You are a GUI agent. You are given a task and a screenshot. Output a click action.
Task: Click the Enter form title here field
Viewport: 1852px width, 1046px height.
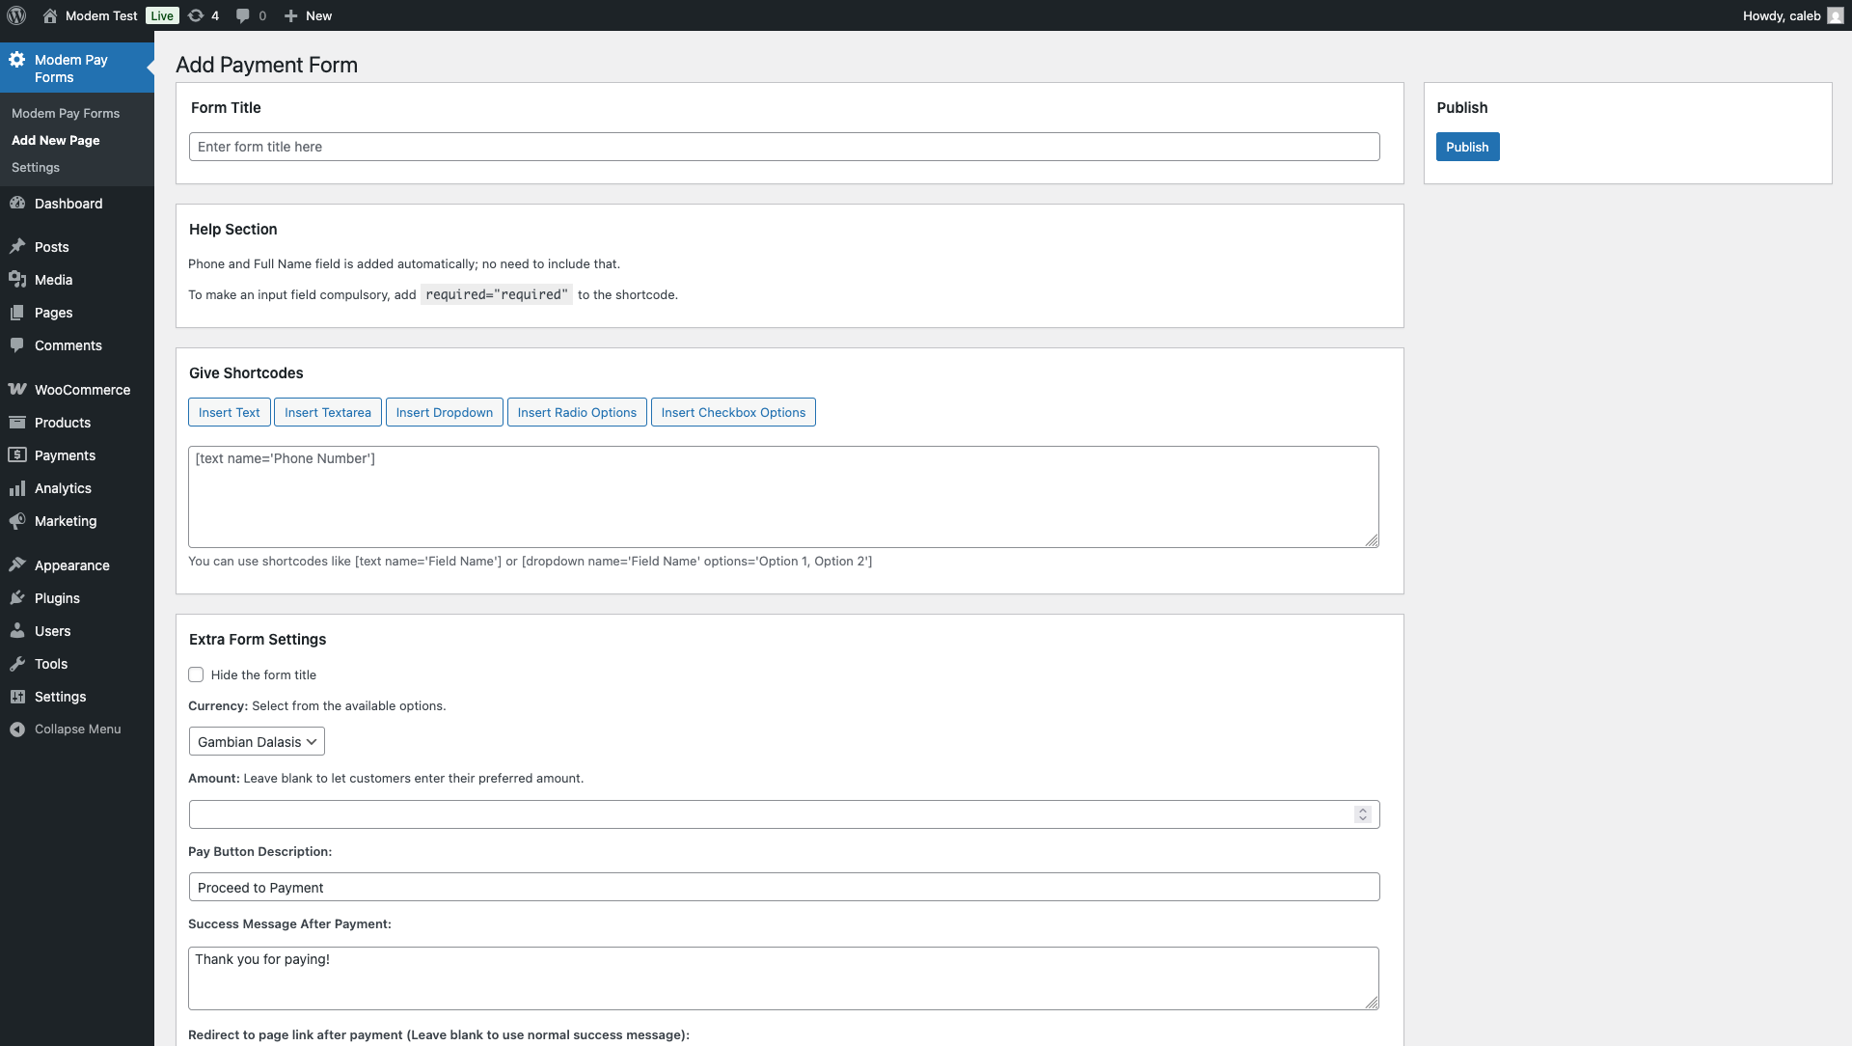click(783, 146)
